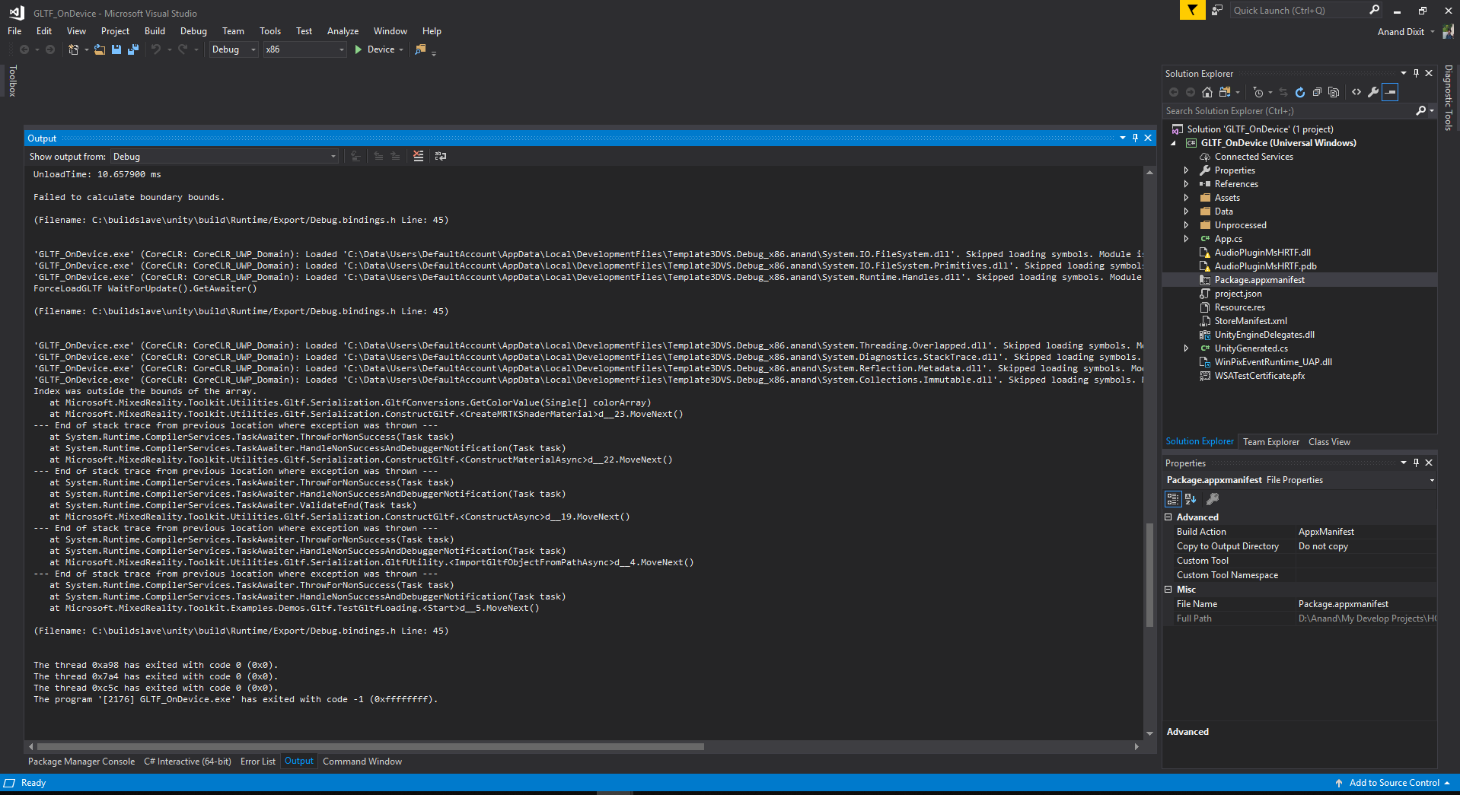Open the Build menu
1460x795 pixels.
(x=155, y=31)
